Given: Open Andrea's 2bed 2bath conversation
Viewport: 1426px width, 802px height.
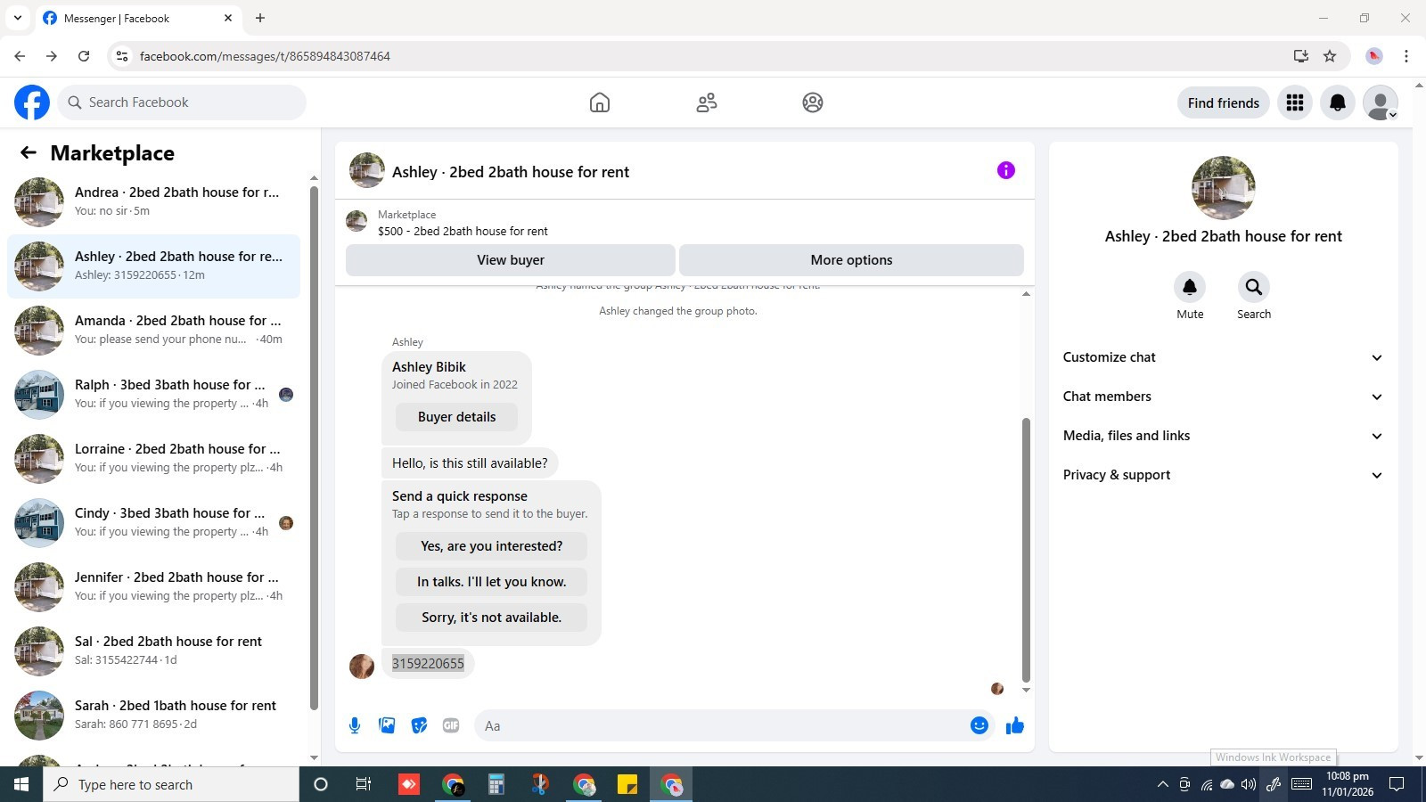Looking at the screenshot, I should tap(153, 202).
